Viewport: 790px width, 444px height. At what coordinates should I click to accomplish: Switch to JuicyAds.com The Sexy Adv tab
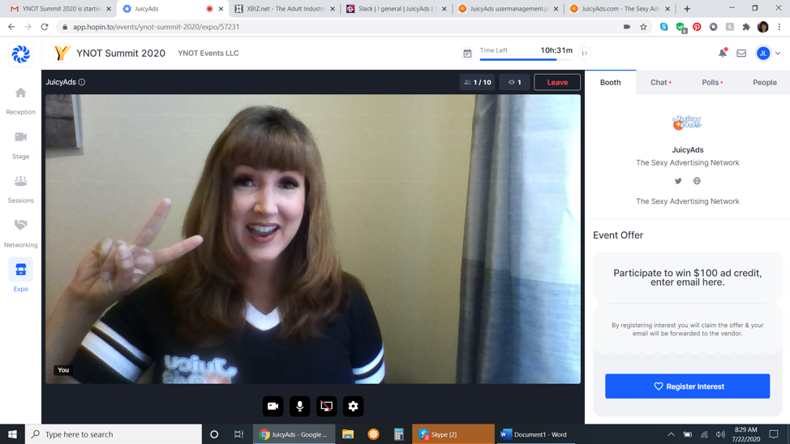[620, 9]
